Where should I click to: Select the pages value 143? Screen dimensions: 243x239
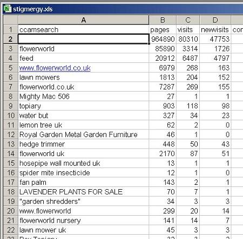click(x=163, y=182)
